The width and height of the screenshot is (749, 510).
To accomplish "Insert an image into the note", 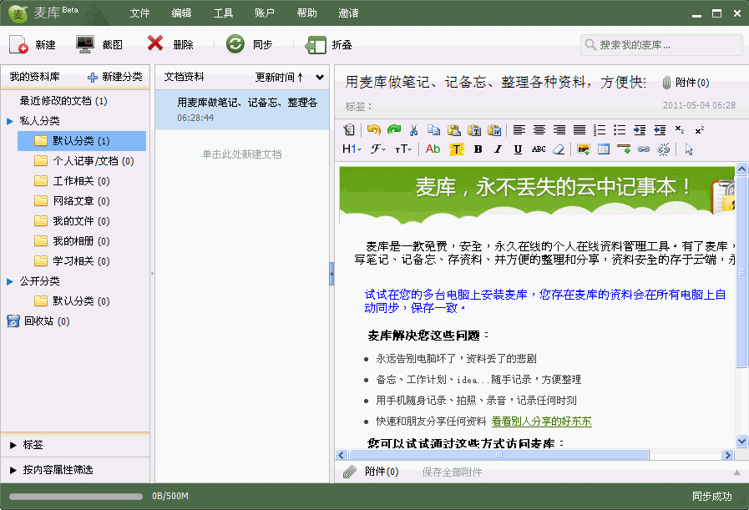I will pos(583,149).
